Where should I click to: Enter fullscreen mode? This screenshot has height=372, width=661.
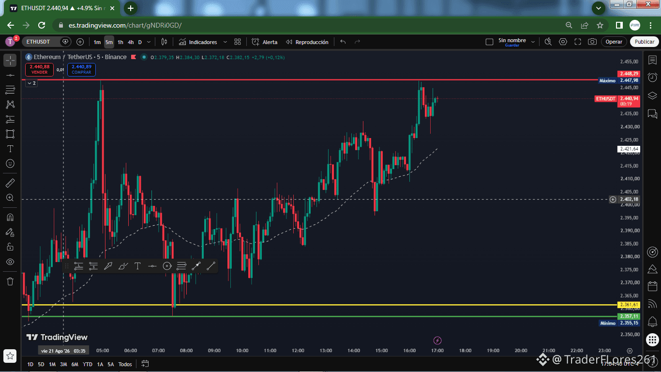[577, 42]
